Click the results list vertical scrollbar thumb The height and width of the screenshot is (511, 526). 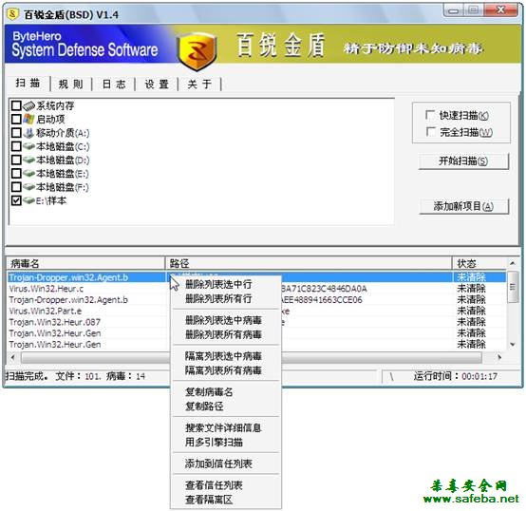[513, 287]
